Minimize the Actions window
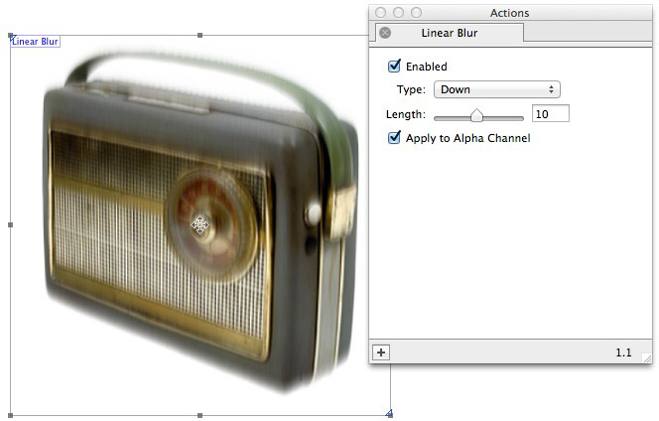The width and height of the screenshot is (659, 421). (x=398, y=13)
